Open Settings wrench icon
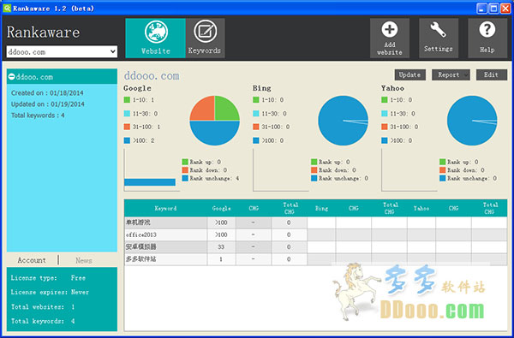 pyautogui.click(x=438, y=30)
